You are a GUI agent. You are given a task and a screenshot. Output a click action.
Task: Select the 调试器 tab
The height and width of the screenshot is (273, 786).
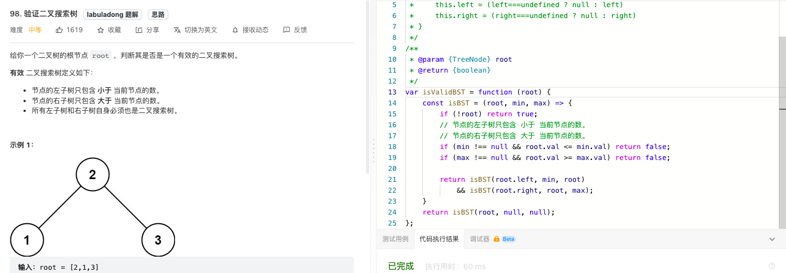[480, 239]
